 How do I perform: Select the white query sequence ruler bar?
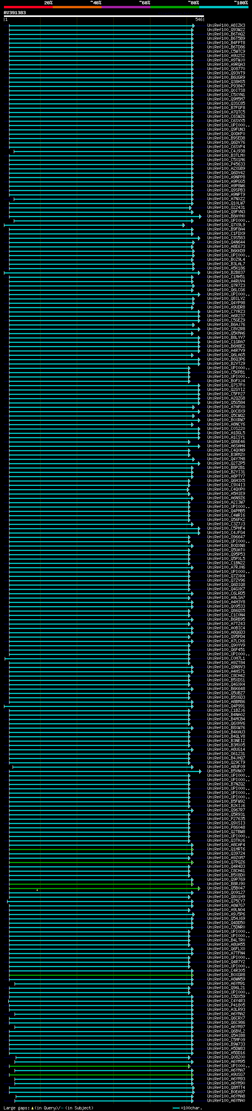104,17
